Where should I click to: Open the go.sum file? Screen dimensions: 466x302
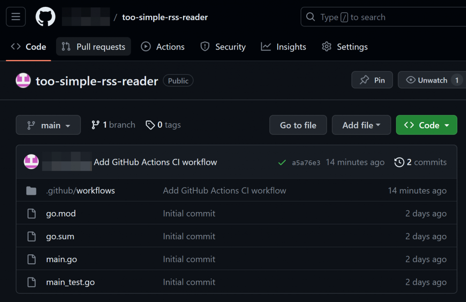point(61,237)
